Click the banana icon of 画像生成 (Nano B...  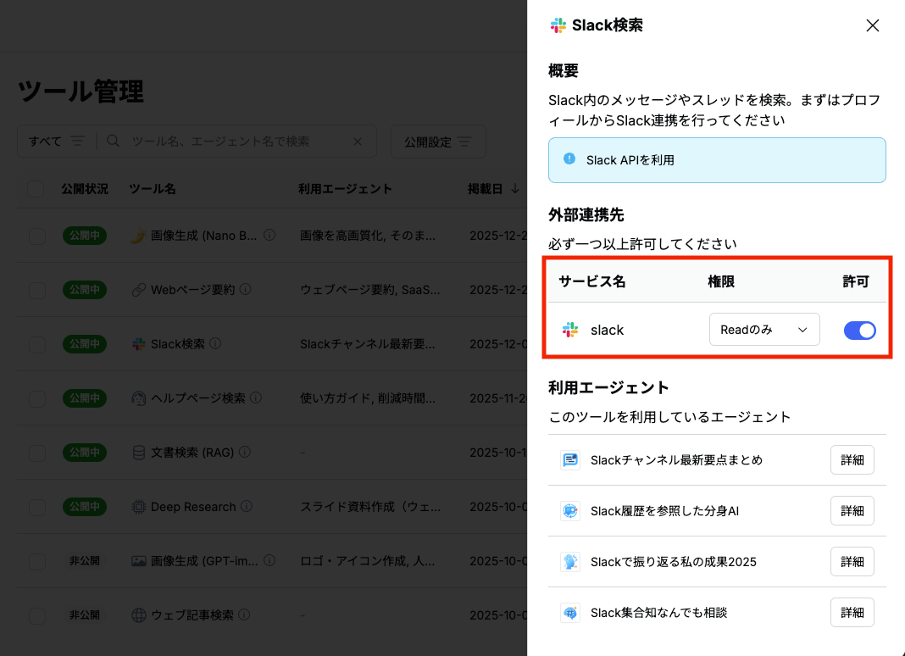[x=138, y=236]
